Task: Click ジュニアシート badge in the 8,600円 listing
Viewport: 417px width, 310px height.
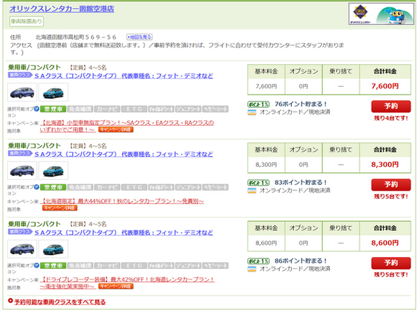Action: click(188, 266)
